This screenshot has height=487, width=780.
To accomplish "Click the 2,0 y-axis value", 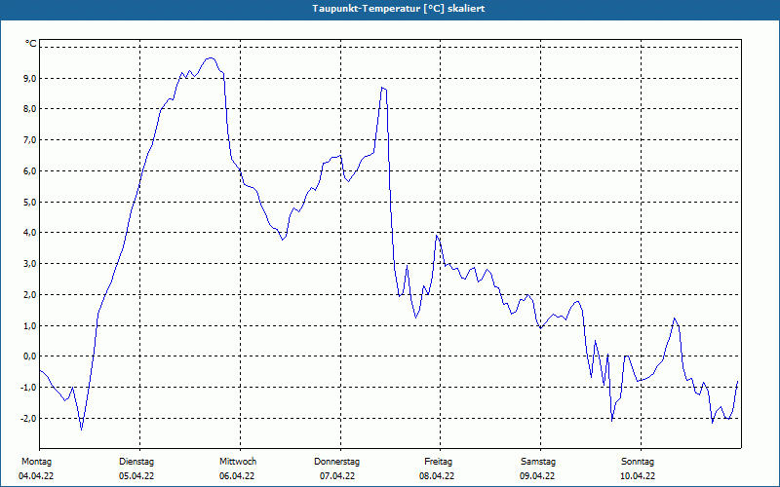I will [x=29, y=295].
